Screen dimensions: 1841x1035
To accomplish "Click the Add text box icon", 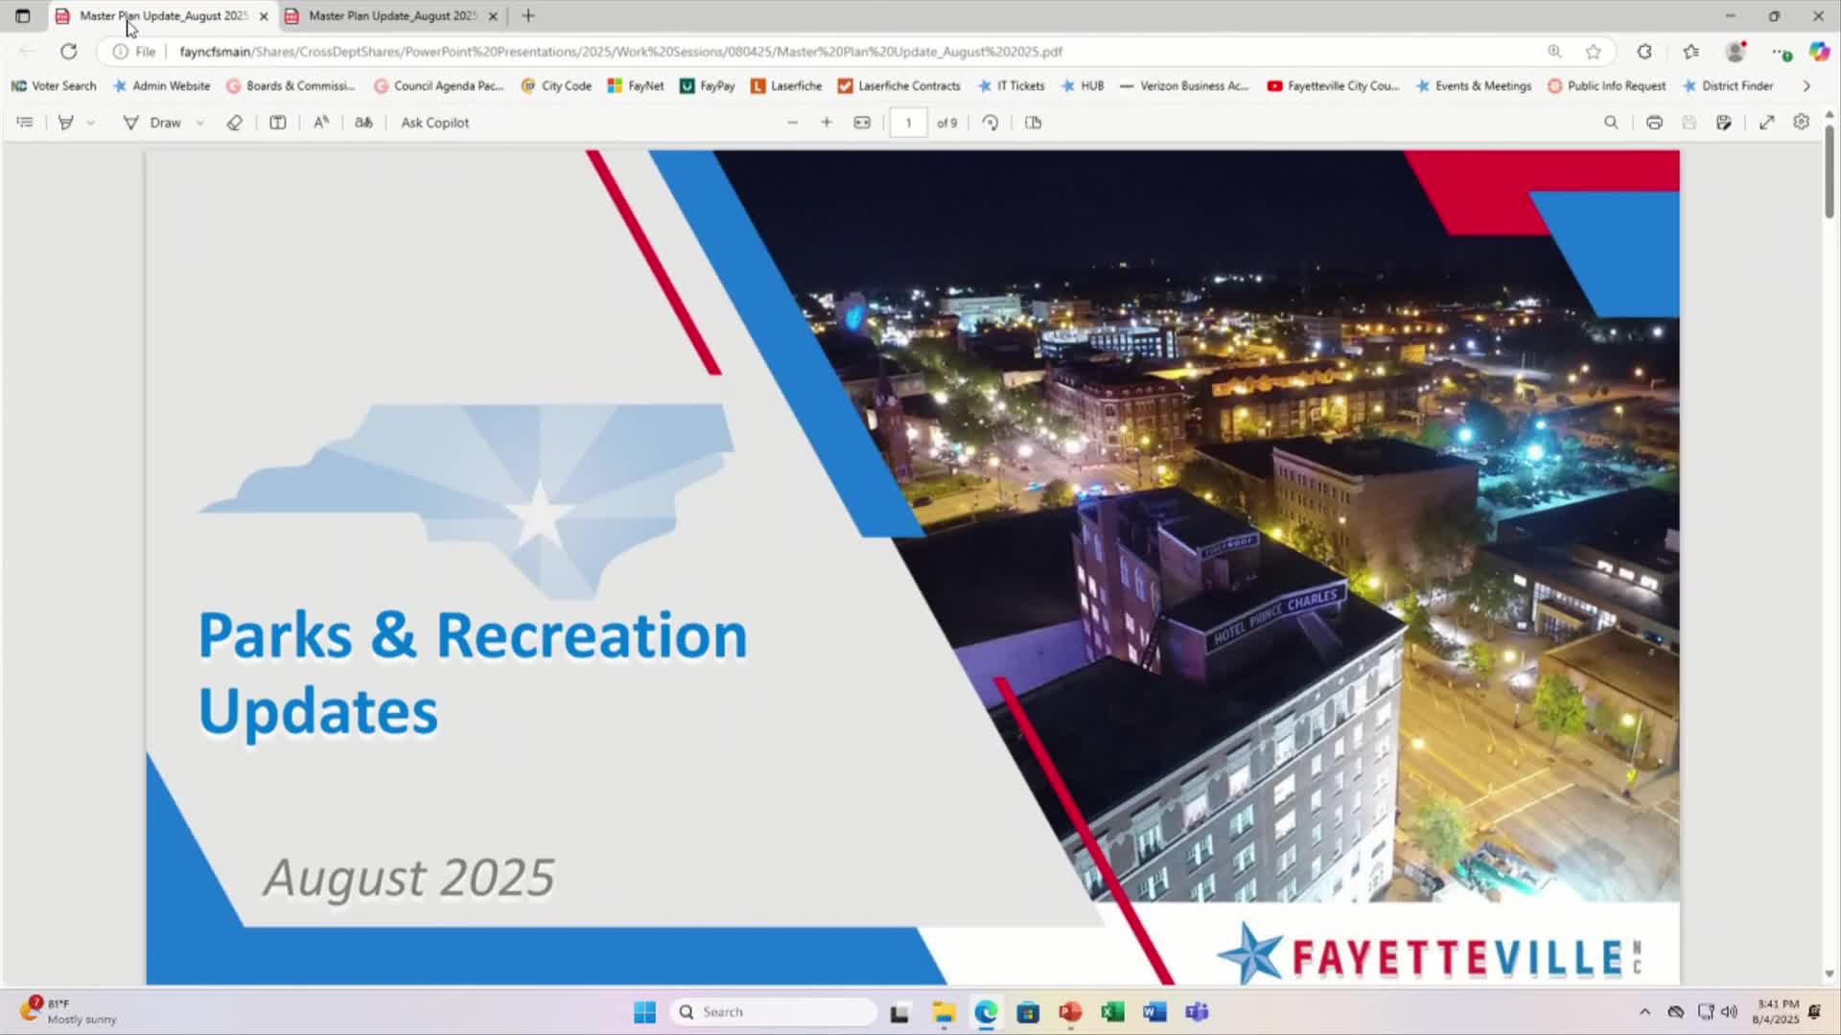I will pos(277,123).
